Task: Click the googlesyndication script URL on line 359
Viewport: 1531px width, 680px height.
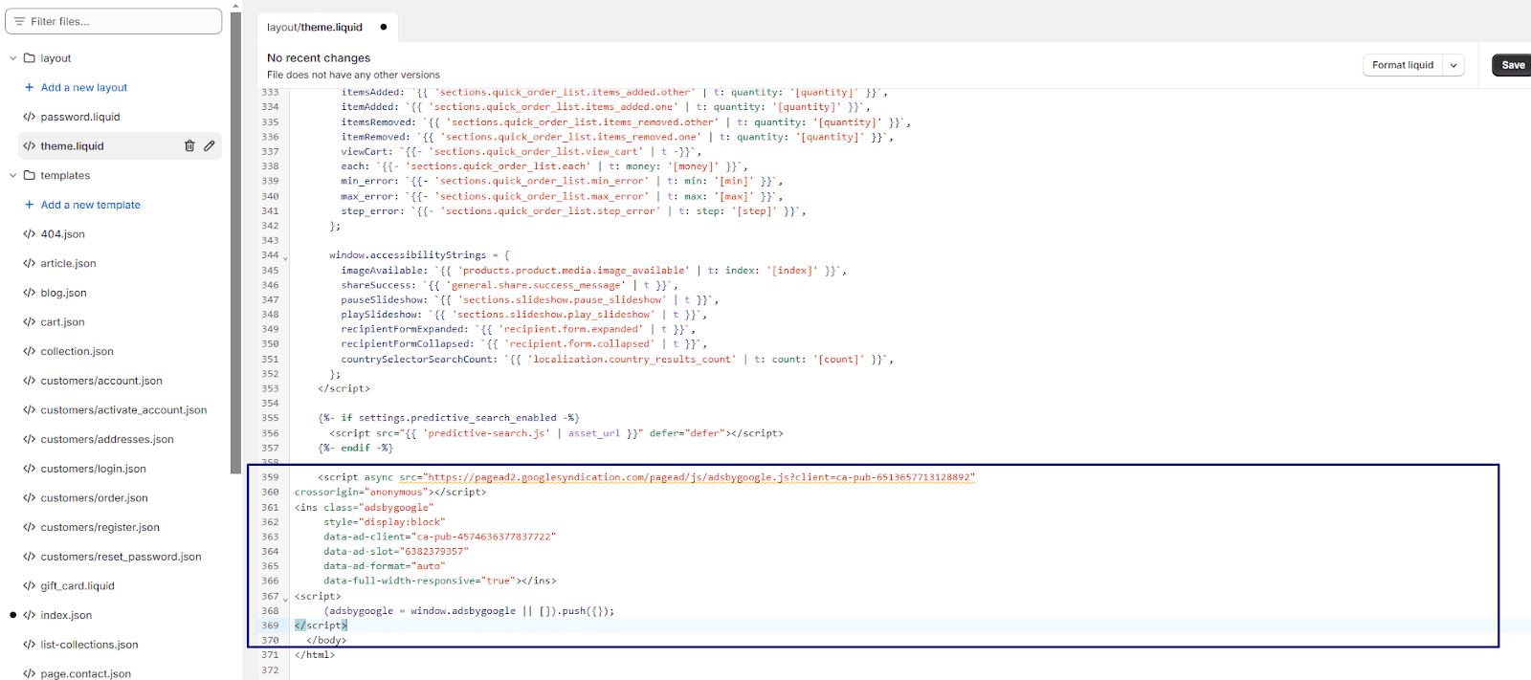Action: [x=700, y=477]
